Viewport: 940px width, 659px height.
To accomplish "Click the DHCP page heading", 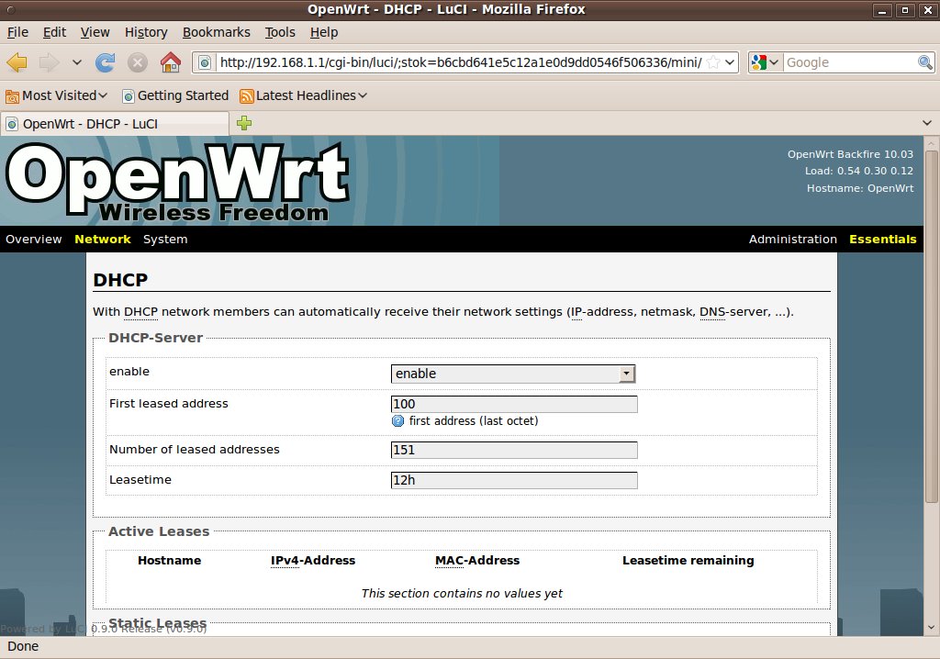I will 120,280.
